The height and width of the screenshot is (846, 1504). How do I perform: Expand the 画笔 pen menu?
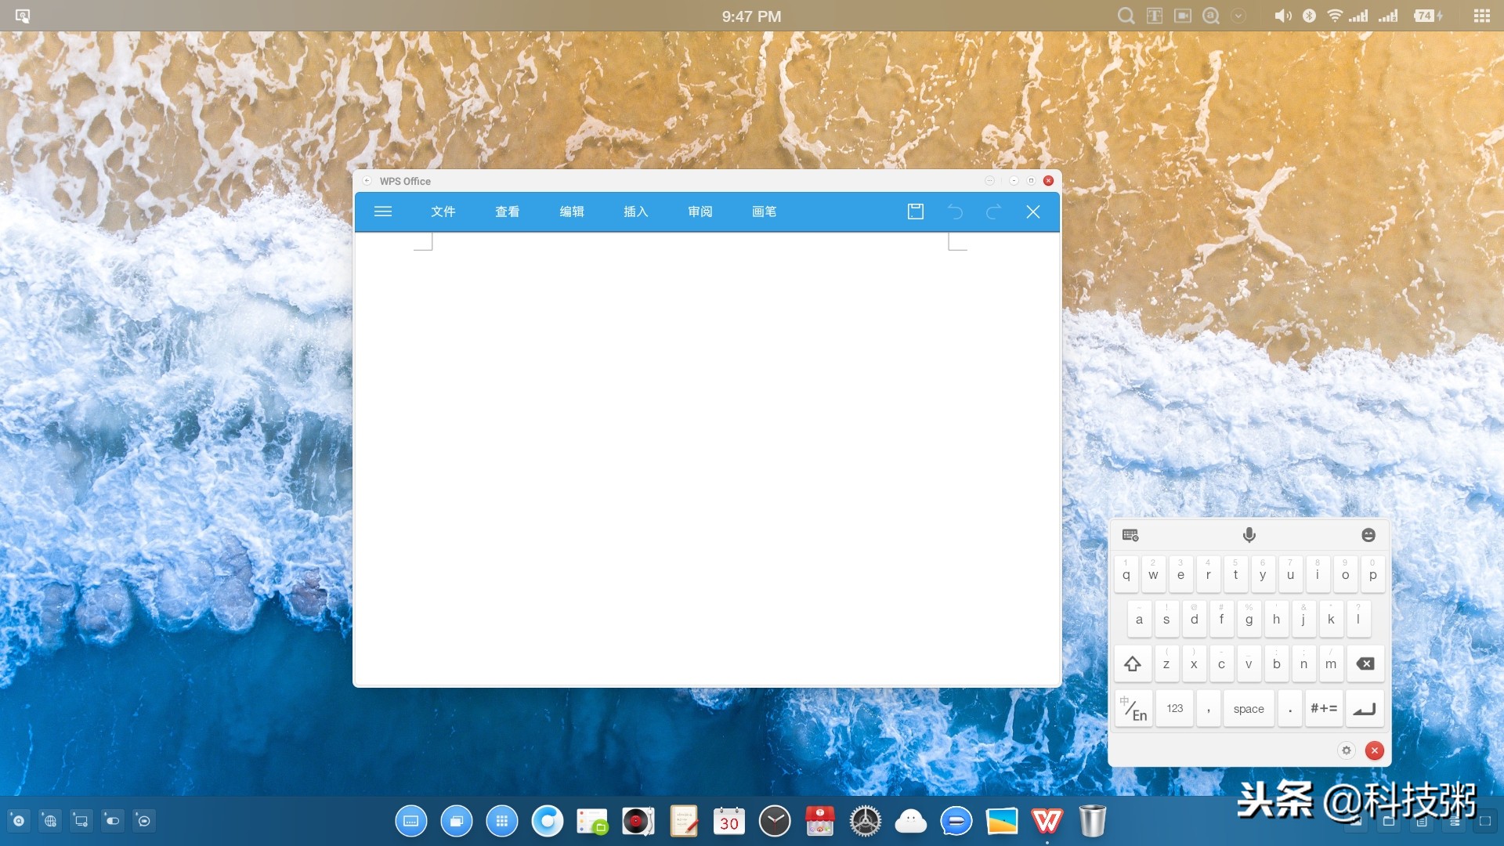pyautogui.click(x=764, y=211)
